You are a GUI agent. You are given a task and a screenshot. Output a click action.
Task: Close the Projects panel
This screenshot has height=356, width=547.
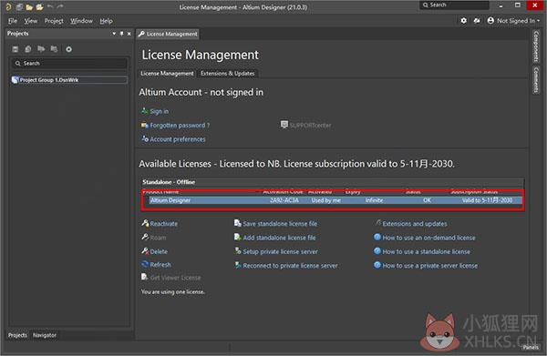pos(129,34)
